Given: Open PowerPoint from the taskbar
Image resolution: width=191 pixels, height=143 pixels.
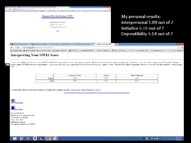Looking at the screenshot, I should 55,138.
